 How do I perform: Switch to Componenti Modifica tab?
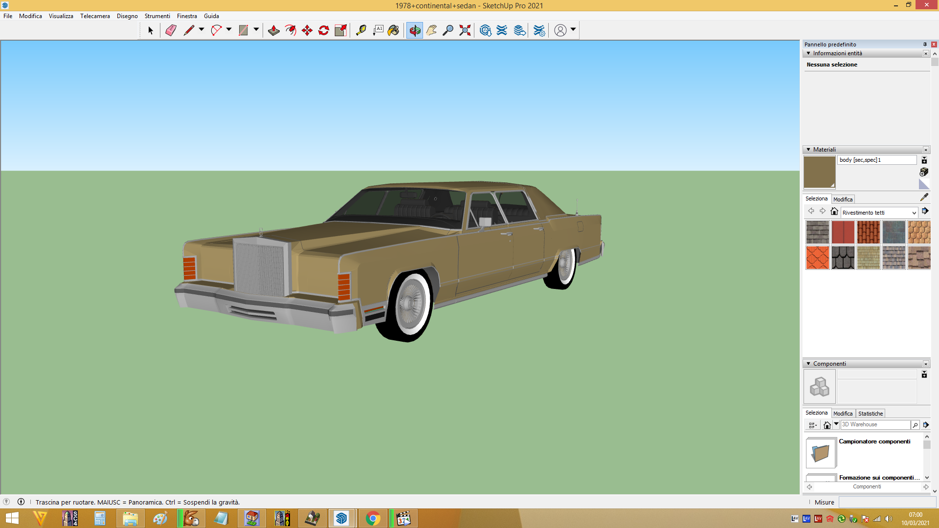(x=843, y=414)
